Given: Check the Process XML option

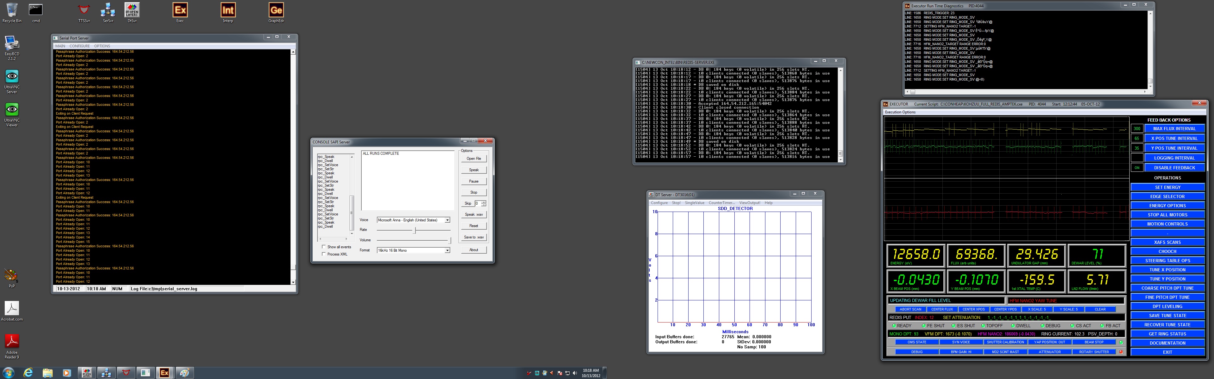Looking at the screenshot, I should 324,254.
